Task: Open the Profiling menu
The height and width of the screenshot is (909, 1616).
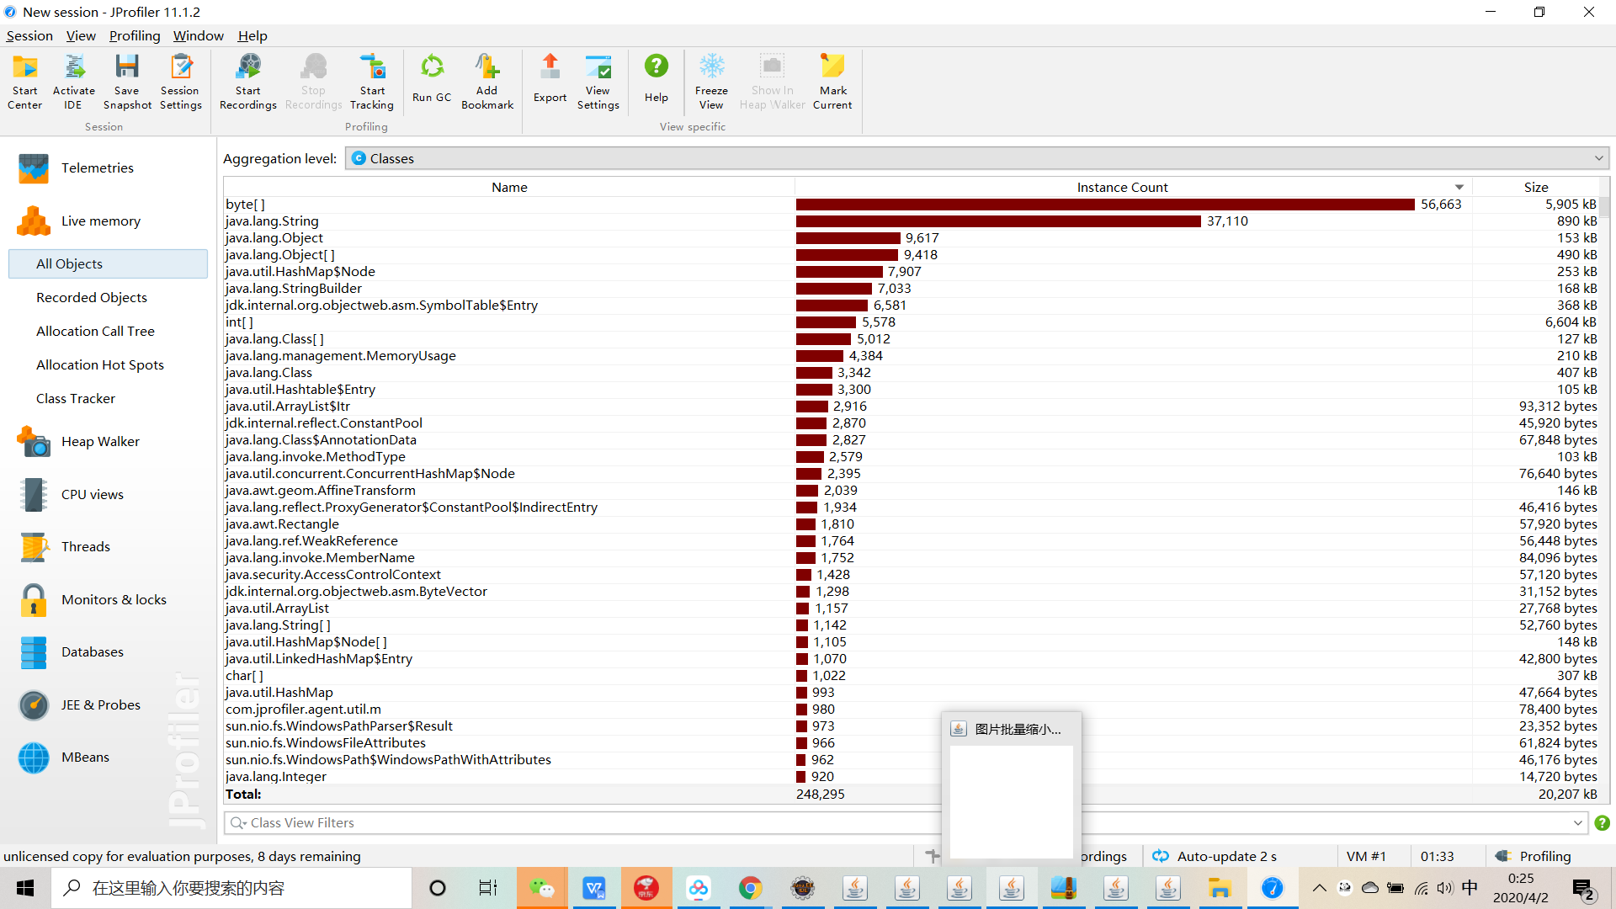Action: [134, 35]
